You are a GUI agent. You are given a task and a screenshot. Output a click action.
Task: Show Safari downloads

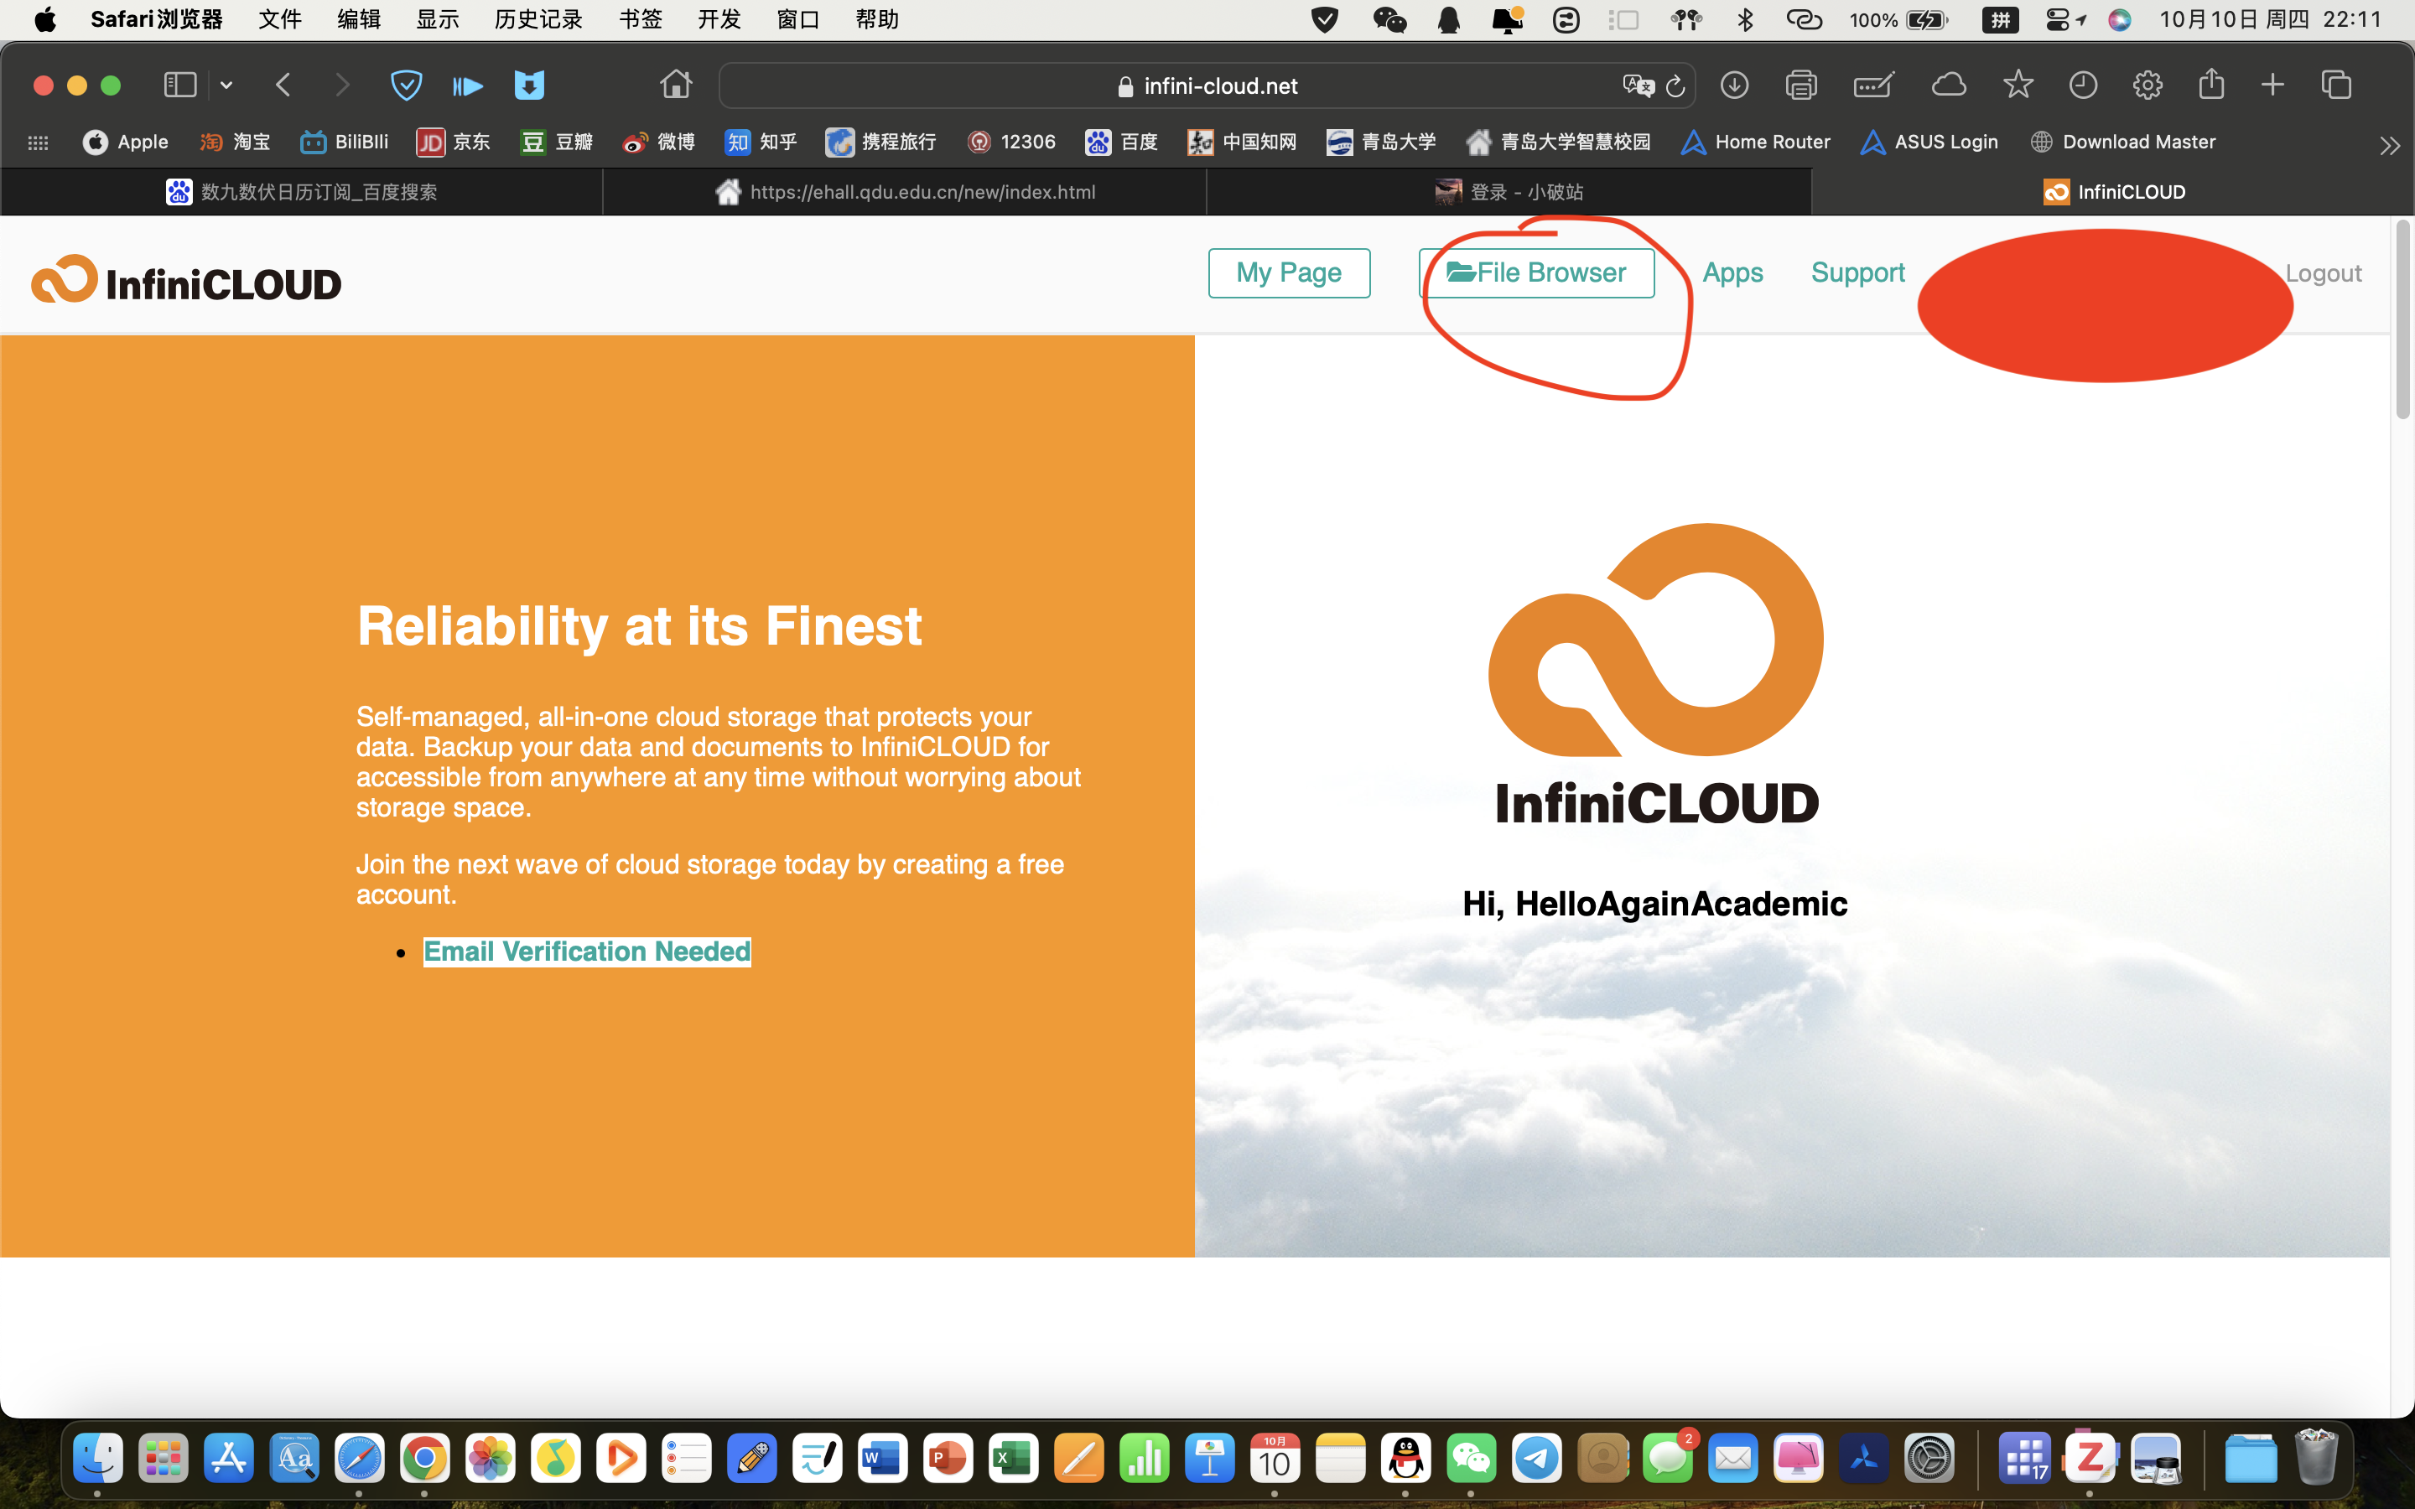[x=1734, y=86]
